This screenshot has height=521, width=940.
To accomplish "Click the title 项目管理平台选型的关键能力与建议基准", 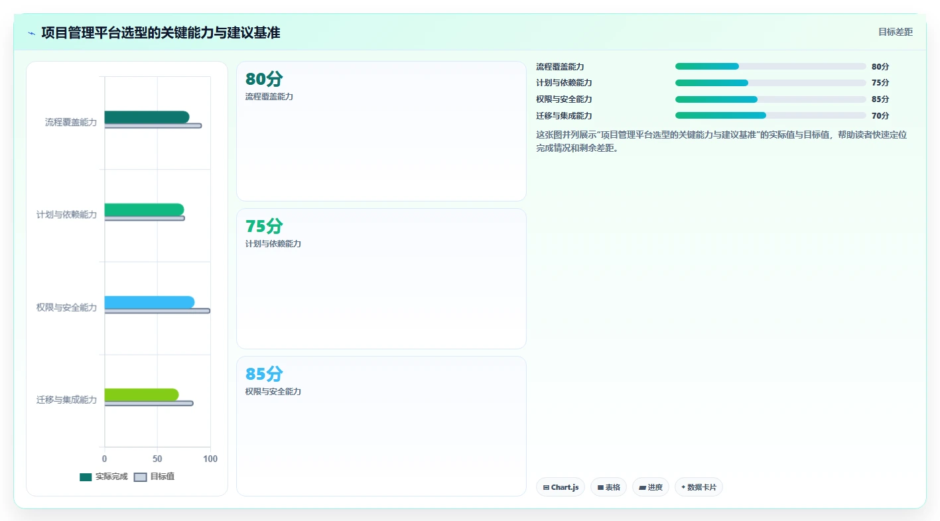I will (161, 32).
